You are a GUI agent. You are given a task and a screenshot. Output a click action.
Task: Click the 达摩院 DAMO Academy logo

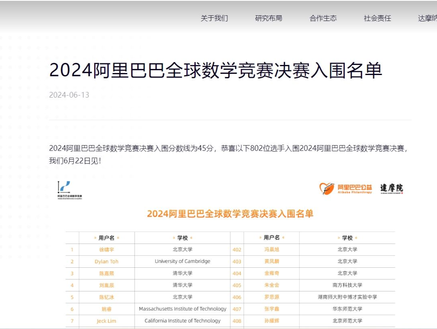(x=391, y=189)
